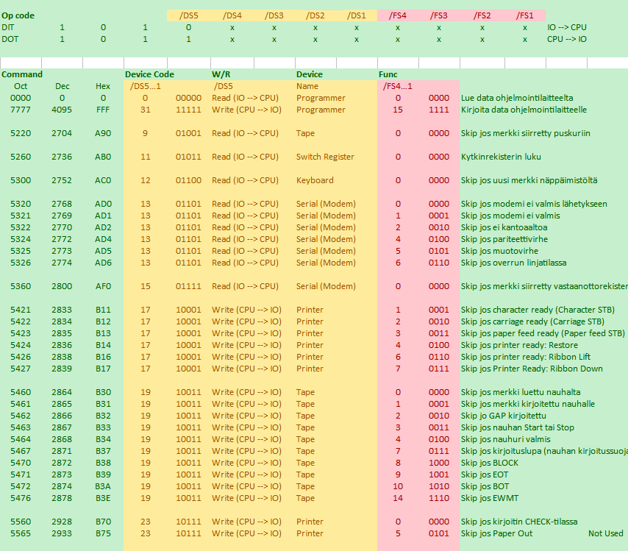Click the 'IO --> CPU' direction cell for DIT
628x551 pixels.
pyautogui.click(x=567, y=27)
